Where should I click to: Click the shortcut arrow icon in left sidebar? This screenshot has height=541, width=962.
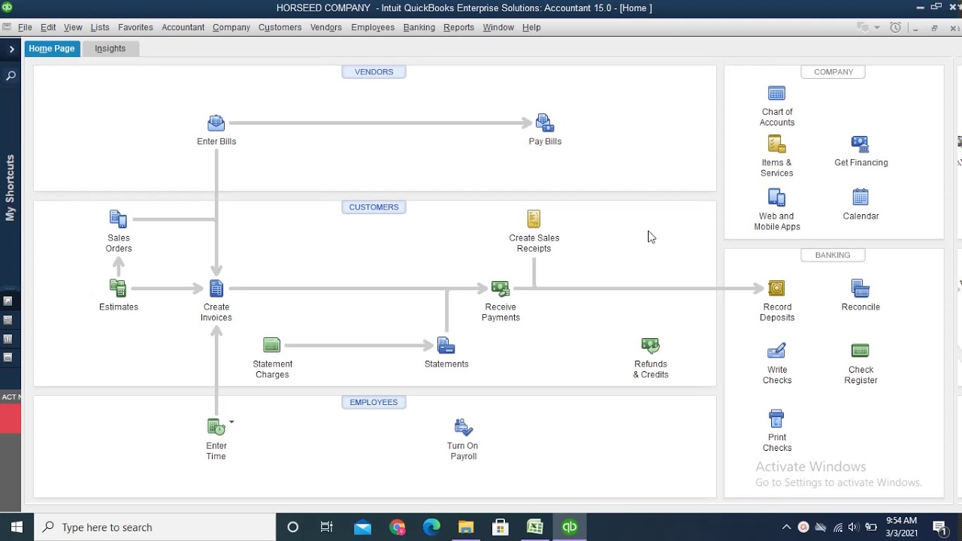tap(8, 301)
